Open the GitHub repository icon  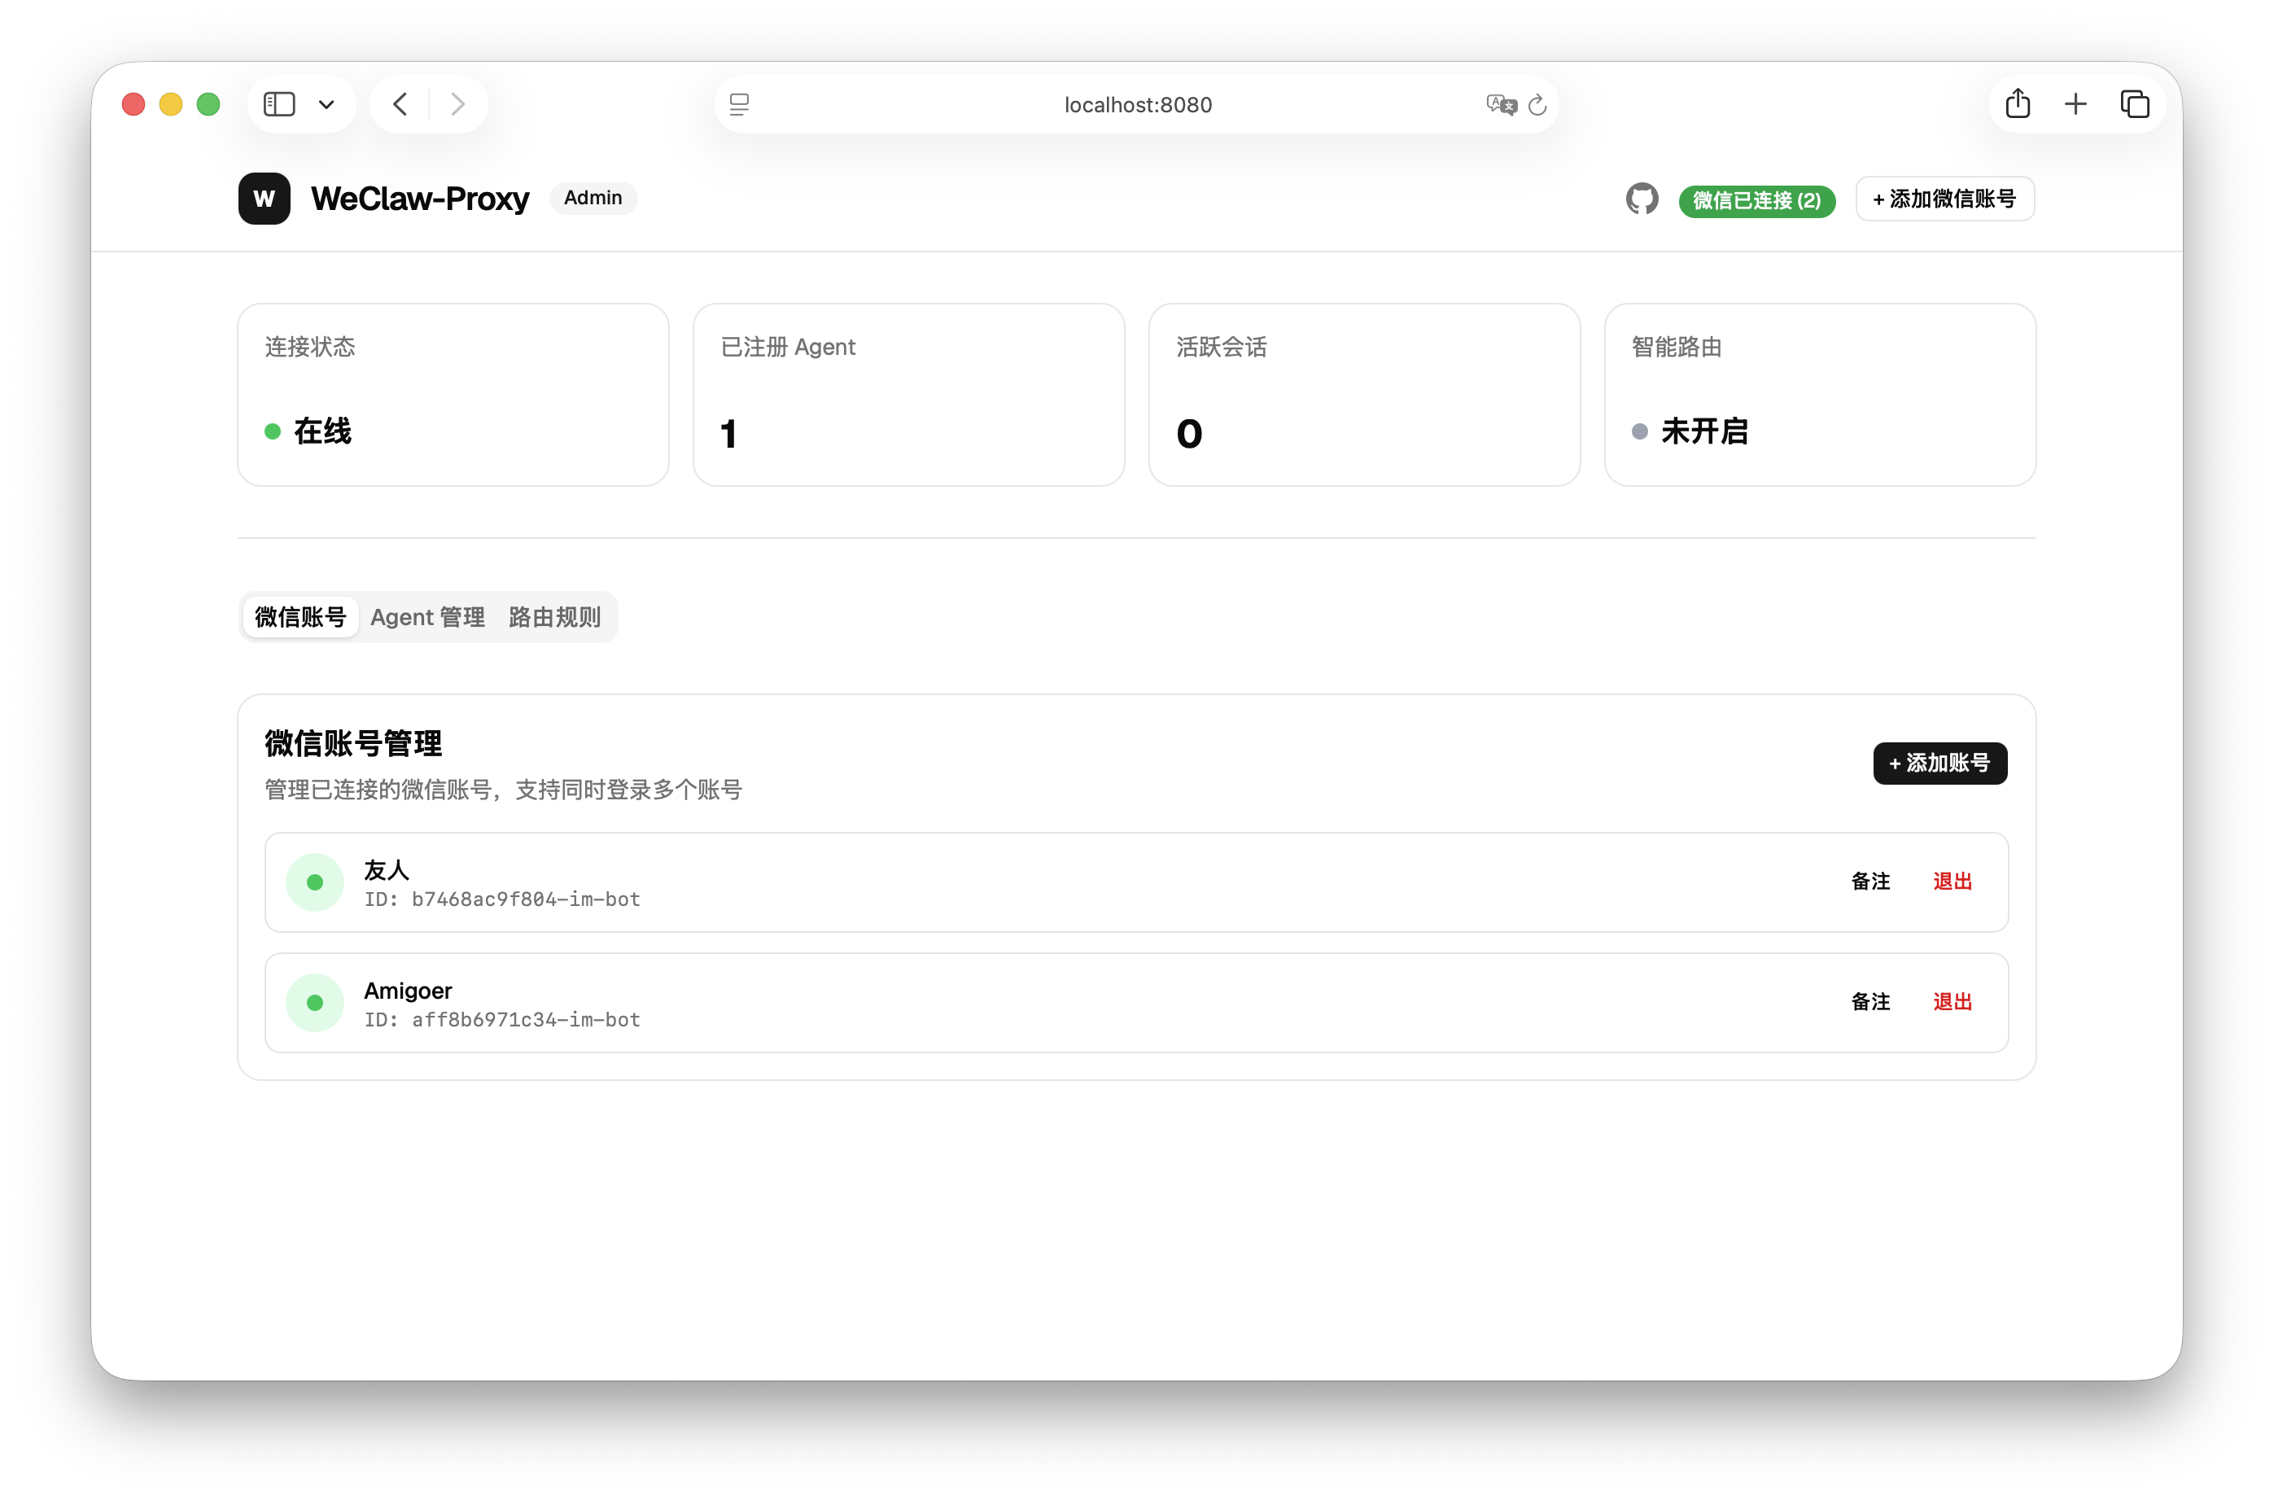pyautogui.click(x=1642, y=199)
